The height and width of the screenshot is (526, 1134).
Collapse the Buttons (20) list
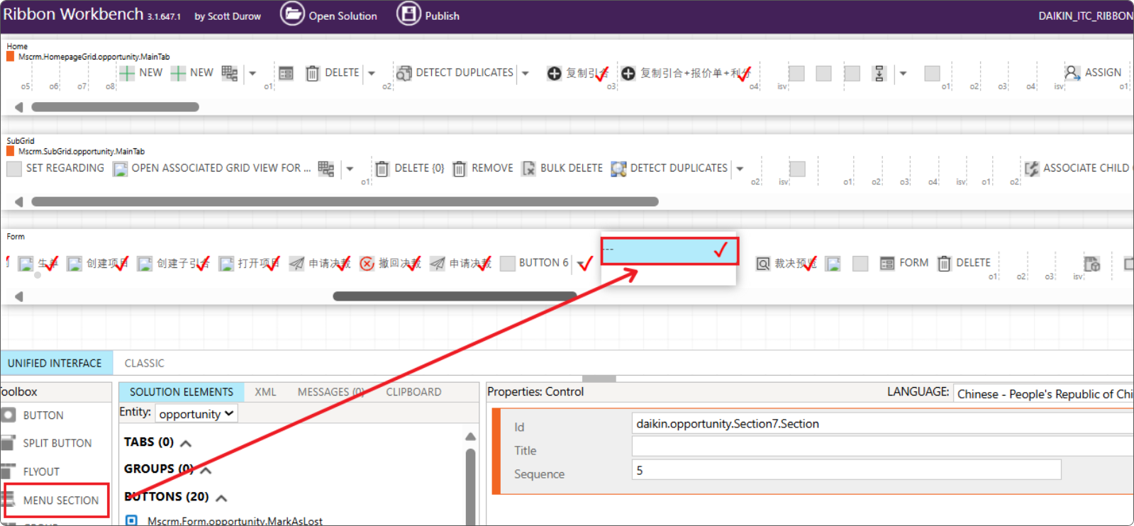tap(221, 498)
